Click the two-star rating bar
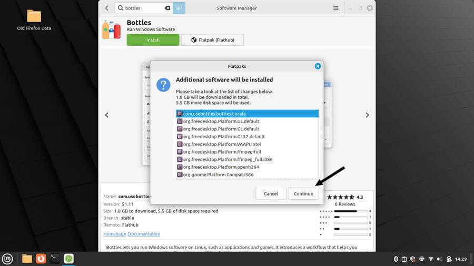Viewport: 474px width, 266px height. point(351,229)
